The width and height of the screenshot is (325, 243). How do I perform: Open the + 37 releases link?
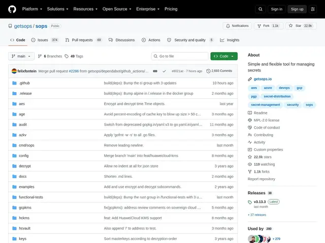click(257, 215)
